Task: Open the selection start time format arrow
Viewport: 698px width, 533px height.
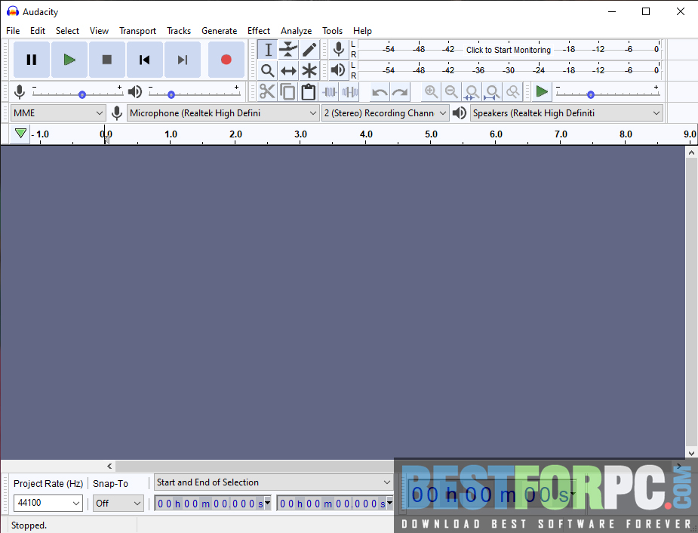Action: (x=267, y=503)
